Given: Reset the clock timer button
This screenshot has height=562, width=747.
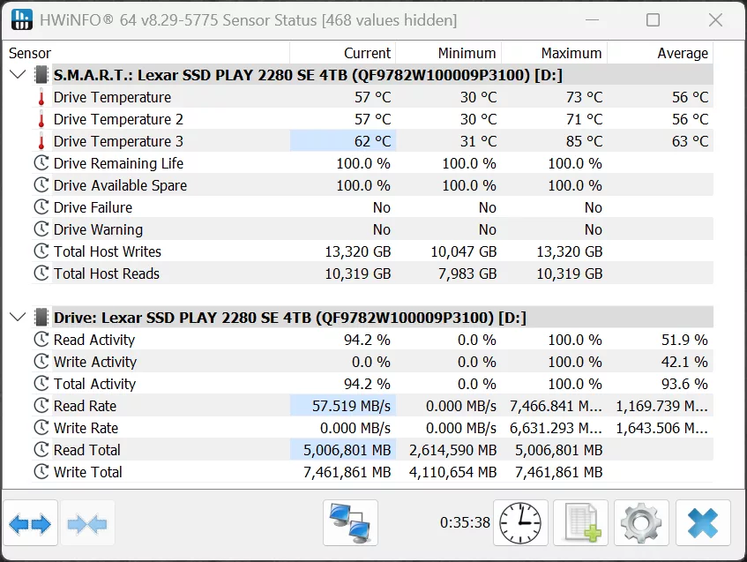Looking at the screenshot, I should coord(520,523).
